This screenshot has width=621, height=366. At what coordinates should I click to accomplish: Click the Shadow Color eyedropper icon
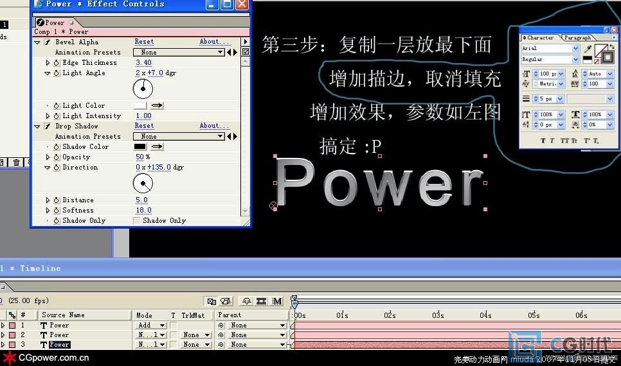tap(157, 146)
